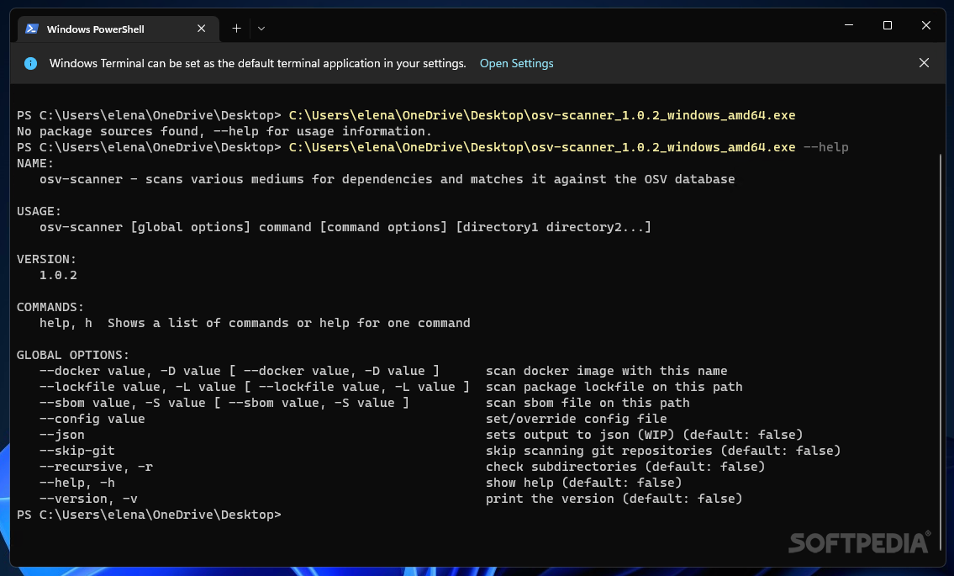Dismiss the default terminal info bar

click(924, 63)
